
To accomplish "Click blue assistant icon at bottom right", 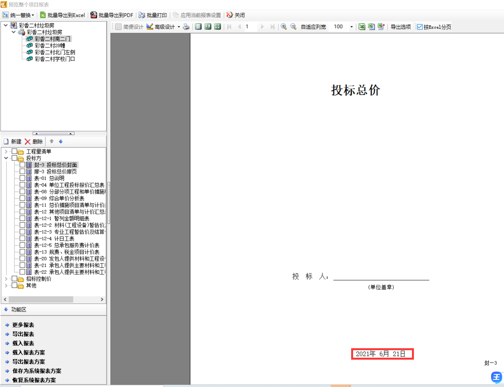I will [x=496, y=377].
